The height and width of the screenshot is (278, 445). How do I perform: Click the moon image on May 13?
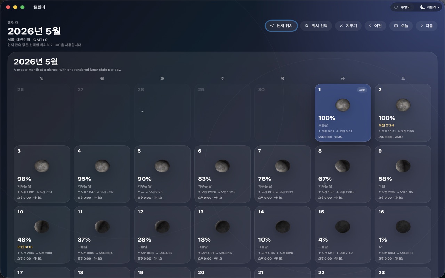(x=222, y=227)
